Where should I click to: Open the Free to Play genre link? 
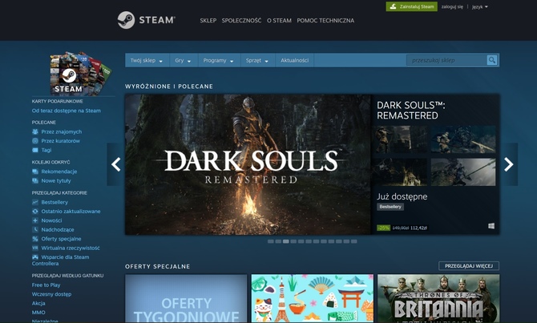point(46,285)
